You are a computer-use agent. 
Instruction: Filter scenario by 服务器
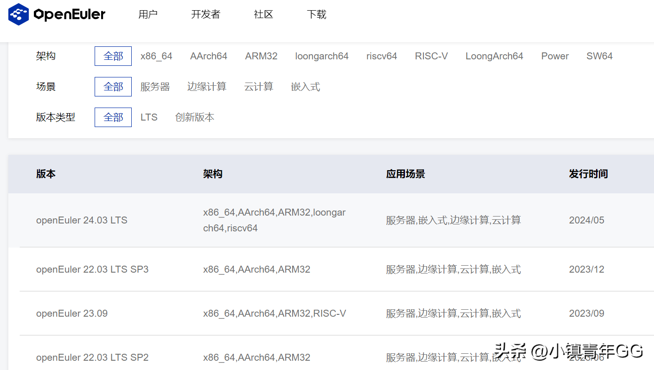pos(155,87)
